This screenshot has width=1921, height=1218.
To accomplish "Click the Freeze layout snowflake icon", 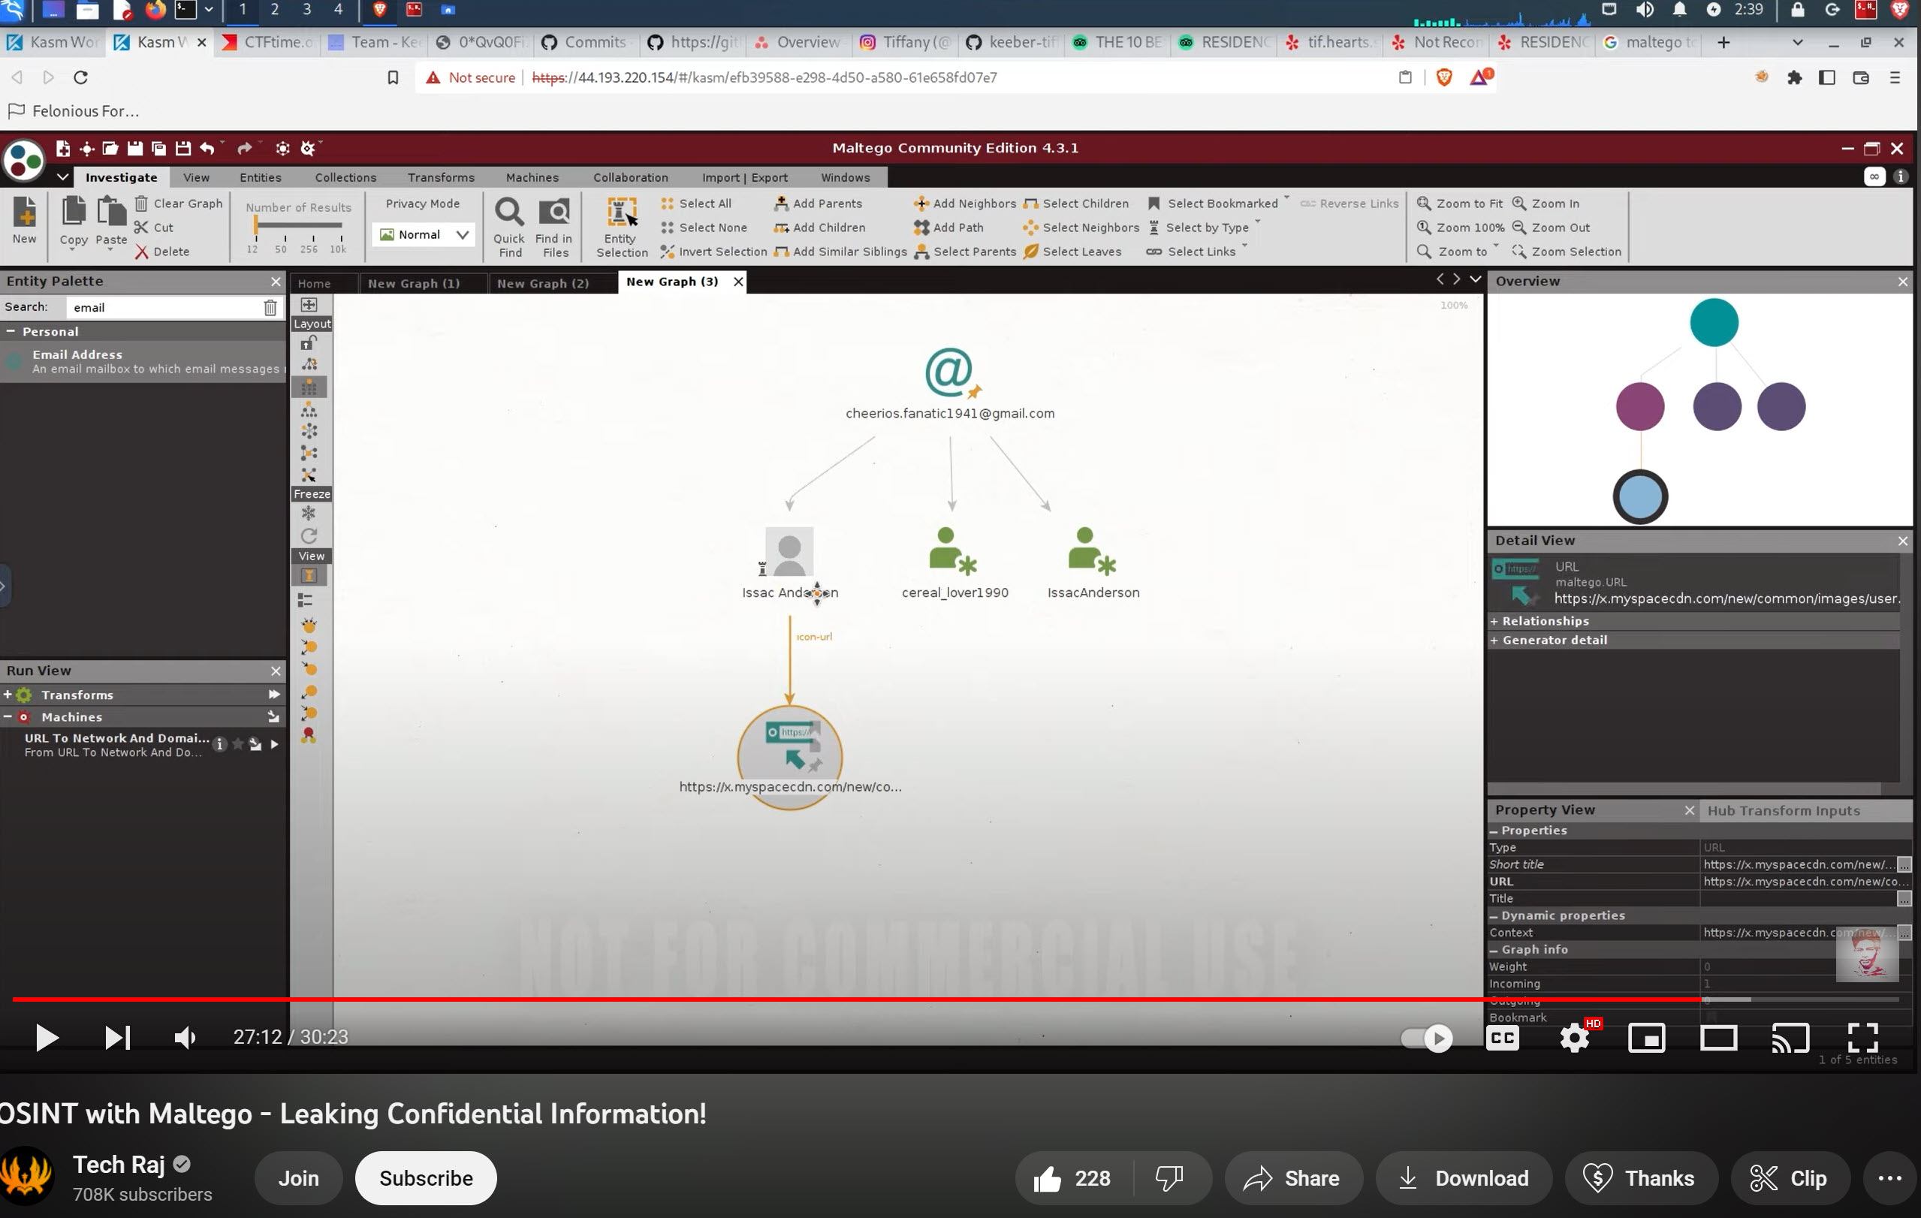I will coord(309,513).
